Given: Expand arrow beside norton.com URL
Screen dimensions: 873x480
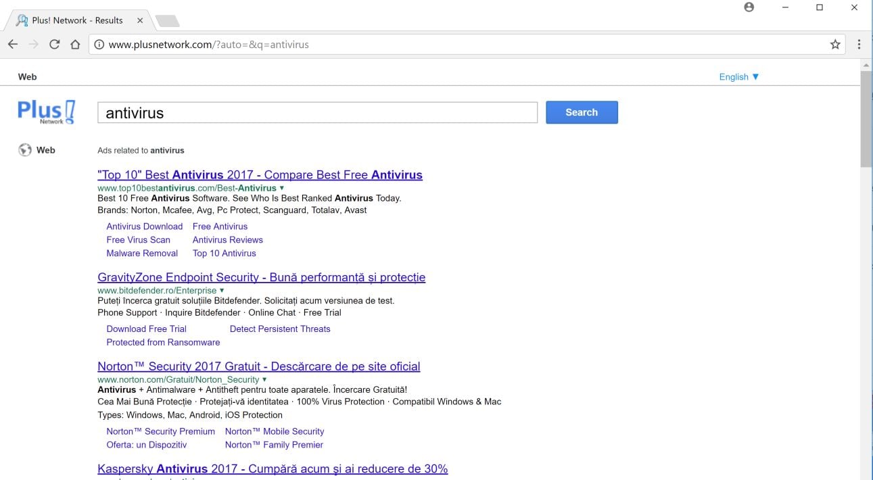Looking at the screenshot, I should click(264, 380).
